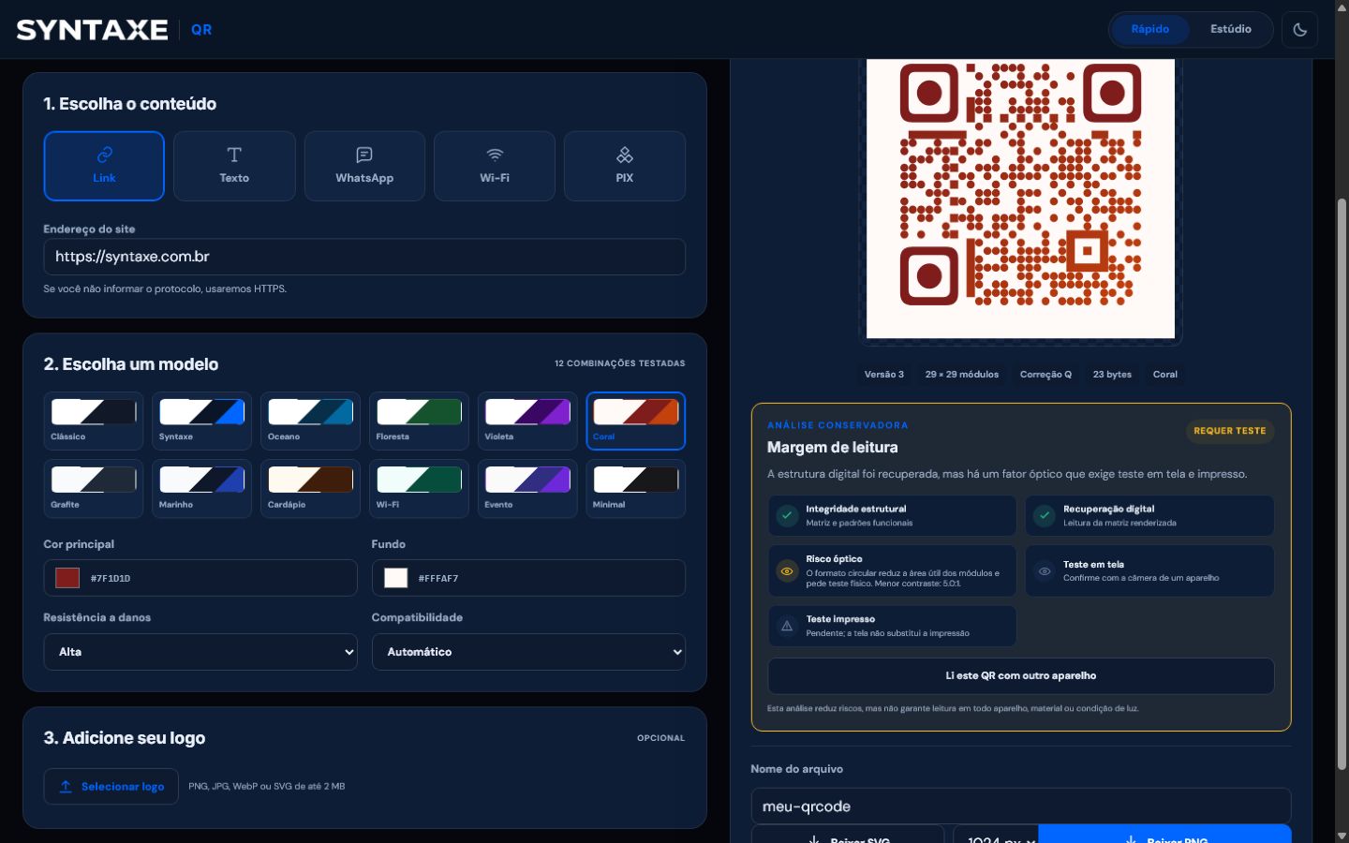This screenshot has width=1349, height=843.
Task: Click the 12 COMBINAÇÕES TESTADAS label
Action: [619, 363]
